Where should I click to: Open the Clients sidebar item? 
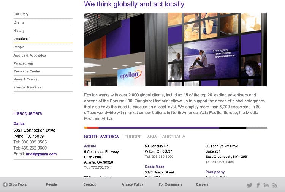(19, 22)
